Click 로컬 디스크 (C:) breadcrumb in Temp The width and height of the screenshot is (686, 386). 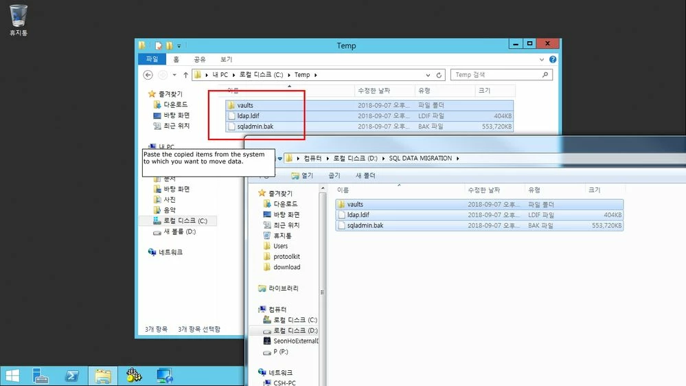click(x=261, y=75)
